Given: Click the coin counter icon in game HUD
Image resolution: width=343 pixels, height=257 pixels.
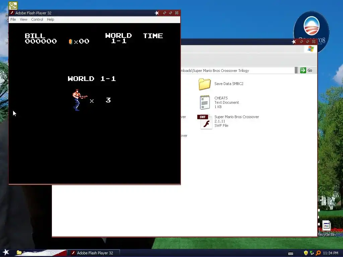Looking at the screenshot, I should pyautogui.click(x=70, y=41).
